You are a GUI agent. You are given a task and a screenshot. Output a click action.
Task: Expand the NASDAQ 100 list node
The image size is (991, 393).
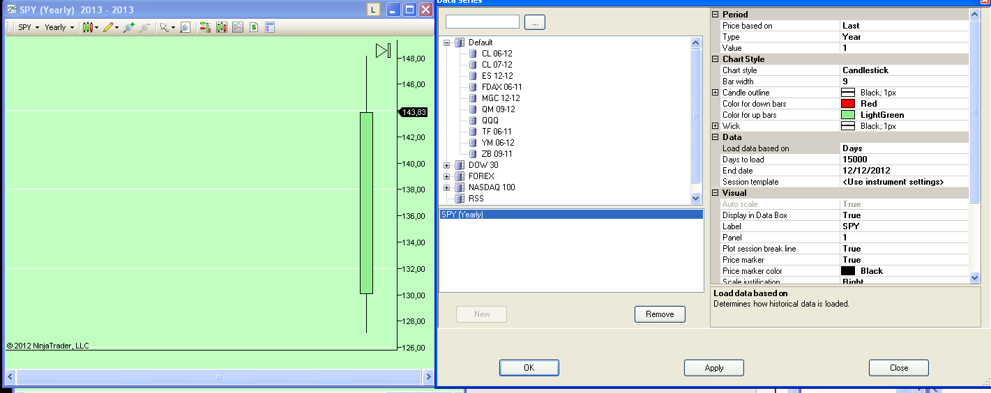pyautogui.click(x=447, y=187)
